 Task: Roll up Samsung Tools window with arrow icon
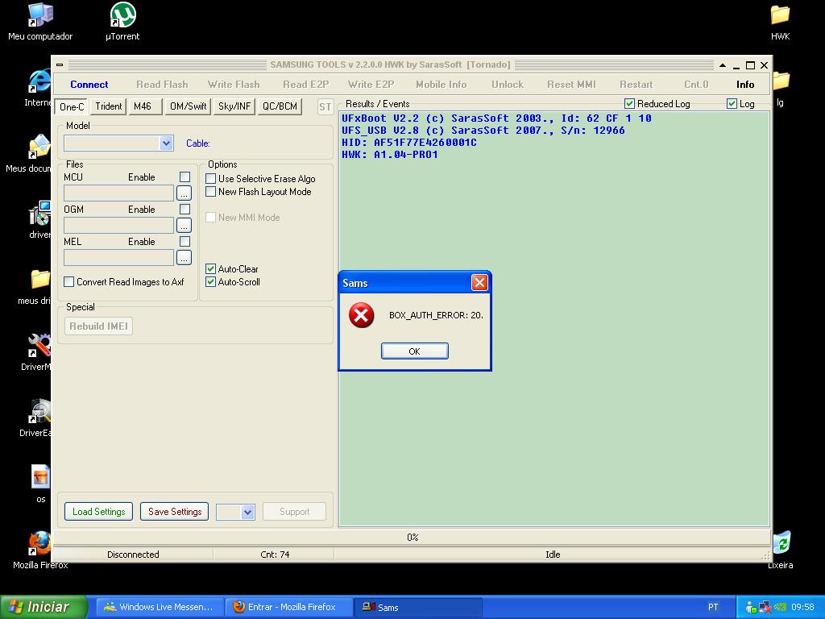click(x=723, y=65)
